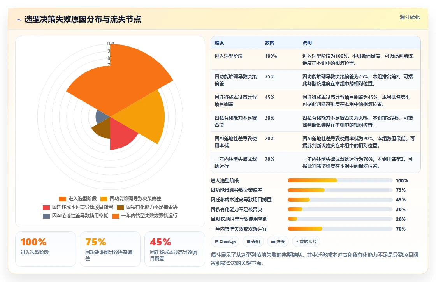Toggle legend item 因迁移成本过高导致项目搁置
The width and height of the screenshot is (436, 282).
[78, 207]
